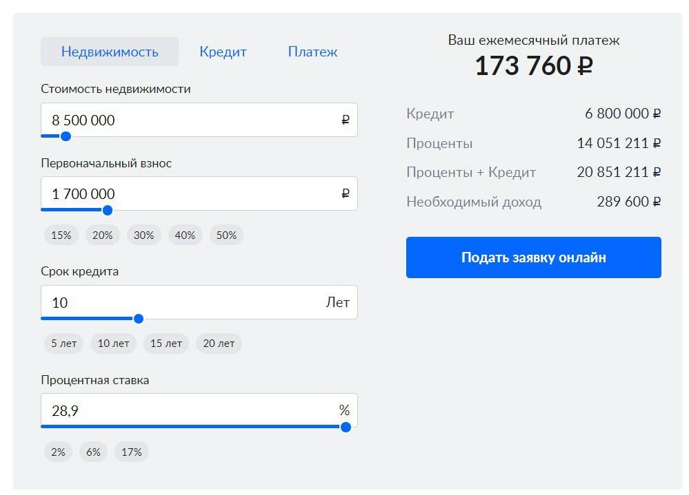Click the Стоимость недвижимости input field
The width and height of the screenshot is (689, 495).
pyautogui.click(x=193, y=120)
